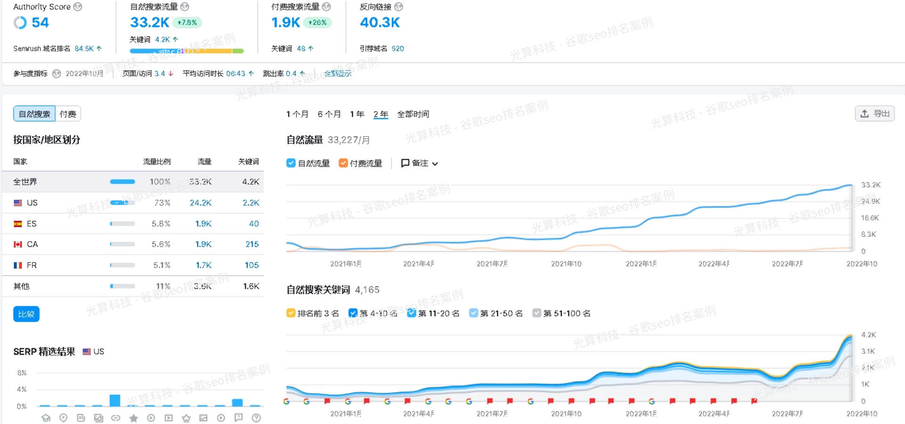The width and height of the screenshot is (905, 424).
Task: Uncheck the 自然流量 checkbox
Action: 291,163
